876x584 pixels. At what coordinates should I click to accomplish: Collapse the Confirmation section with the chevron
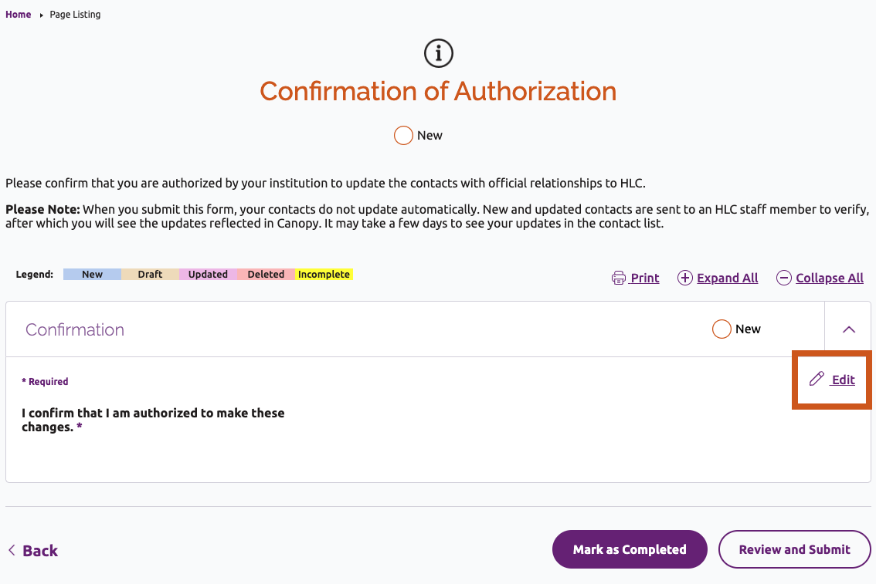click(x=849, y=329)
